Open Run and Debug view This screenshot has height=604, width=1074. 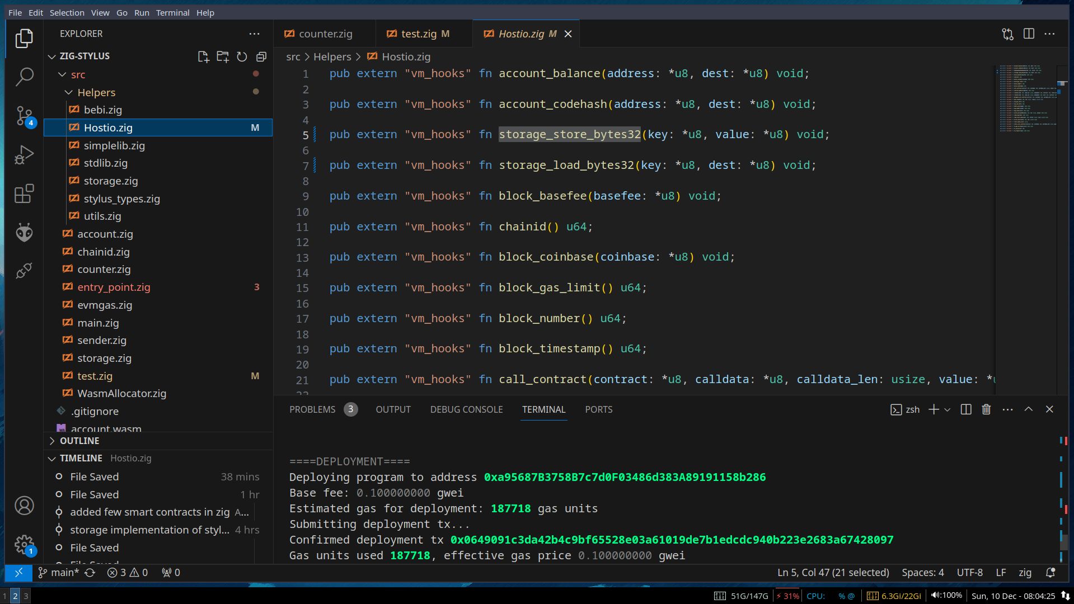24,155
